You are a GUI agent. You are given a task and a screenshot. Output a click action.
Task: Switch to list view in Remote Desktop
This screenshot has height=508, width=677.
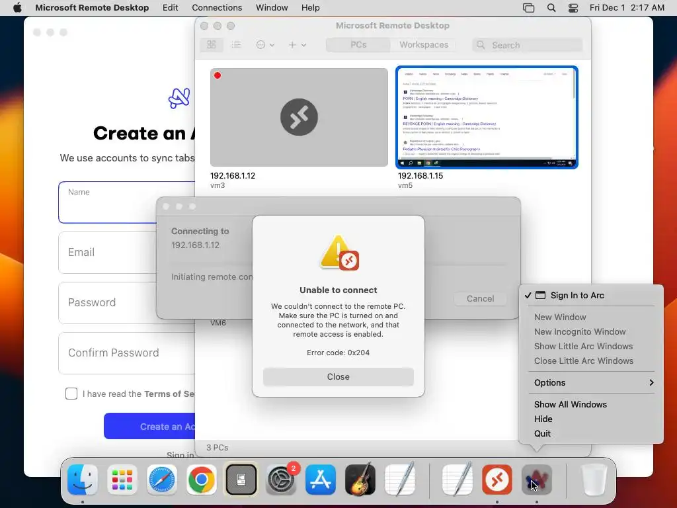pyautogui.click(x=236, y=44)
